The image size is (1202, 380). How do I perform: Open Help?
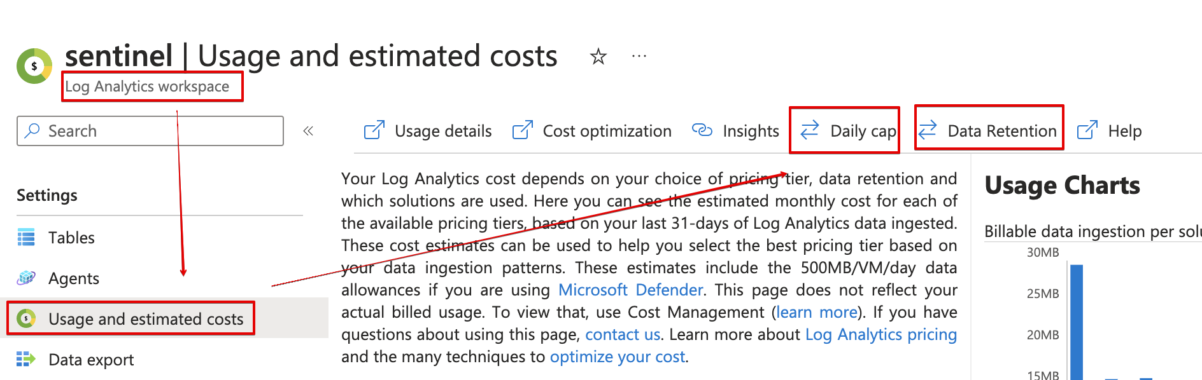coord(1109,131)
